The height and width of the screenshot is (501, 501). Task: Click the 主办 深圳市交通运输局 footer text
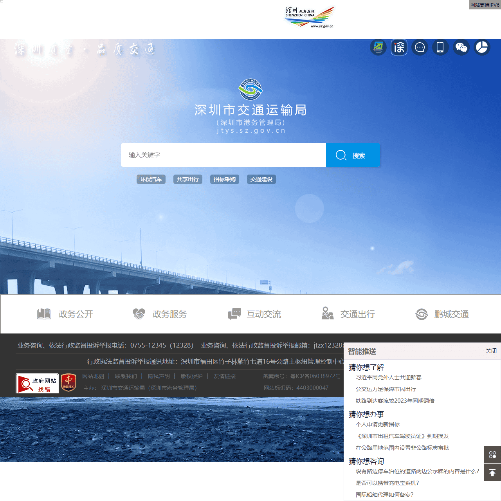140,388
